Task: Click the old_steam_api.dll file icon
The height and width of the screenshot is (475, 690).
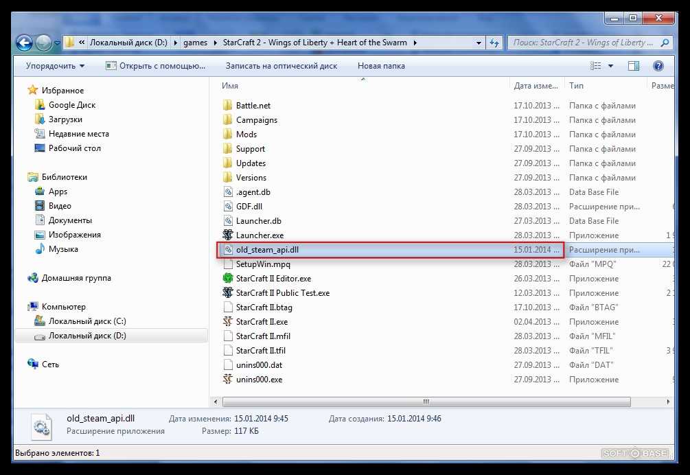Action: [227, 250]
